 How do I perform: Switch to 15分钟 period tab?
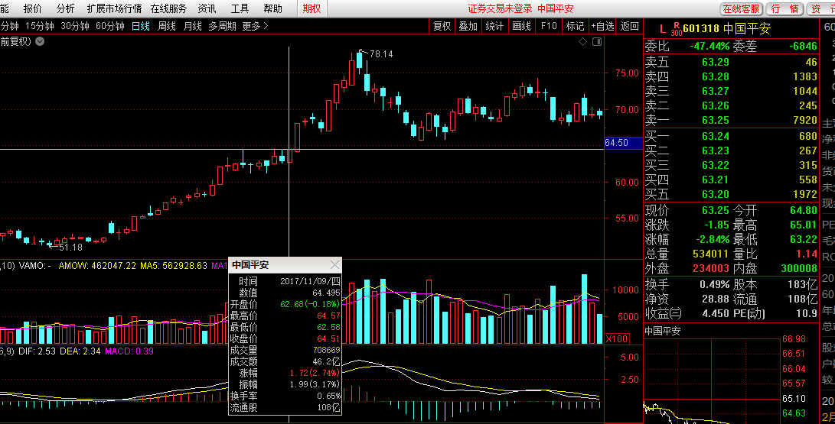click(x=39, y=26)
